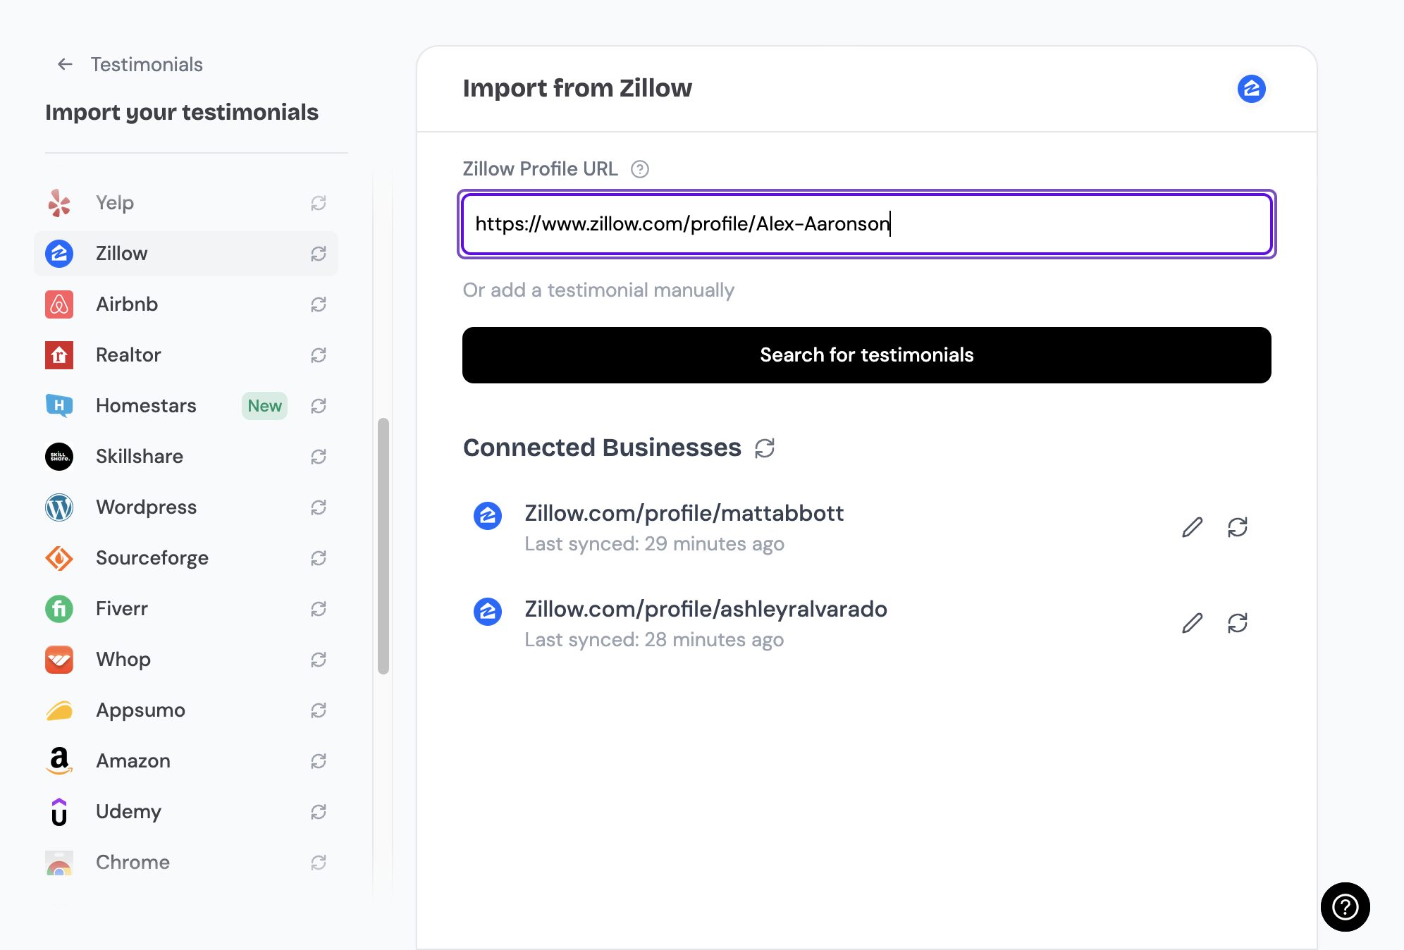This screenshot has width=1404, height=950.
Task: Open Zillow.com/profile/ashleyralvarado entry
Action: [706, 609]
